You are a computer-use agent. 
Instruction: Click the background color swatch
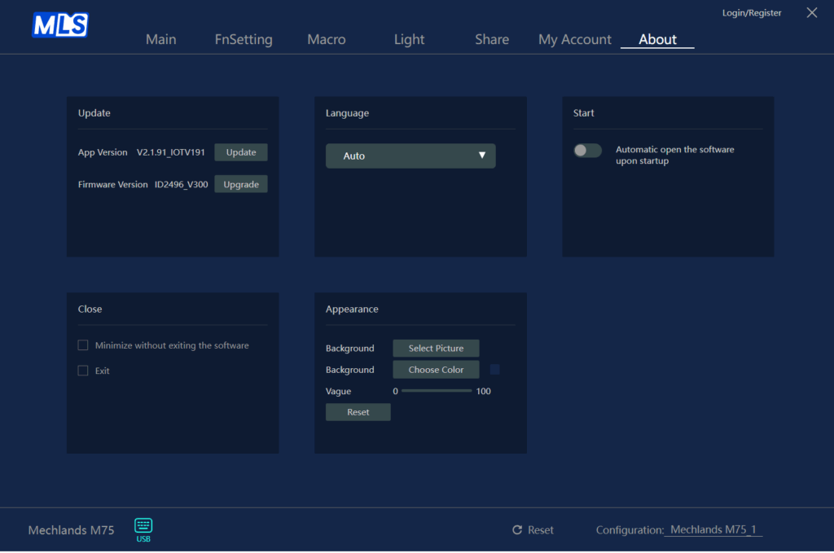[x=494, y=370]
